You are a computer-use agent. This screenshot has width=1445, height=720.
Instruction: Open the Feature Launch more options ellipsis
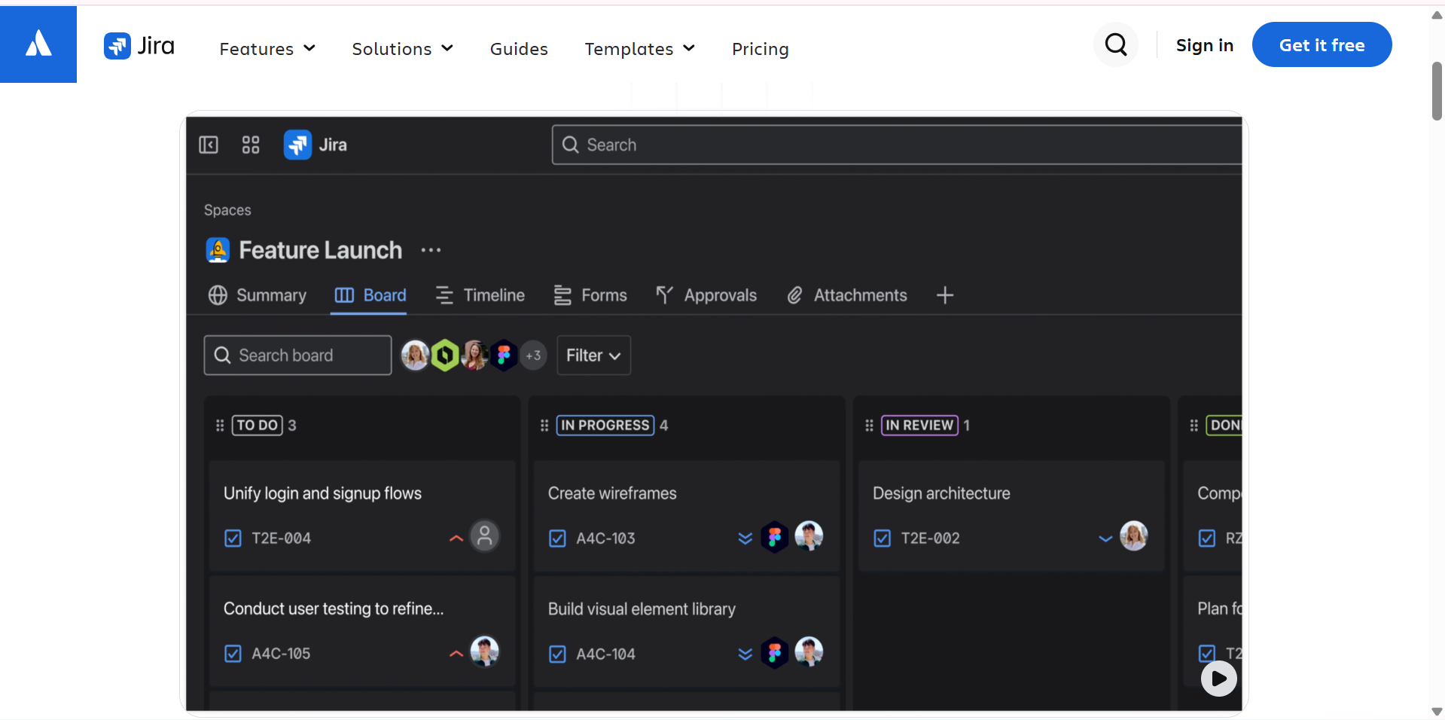[431, 250]
